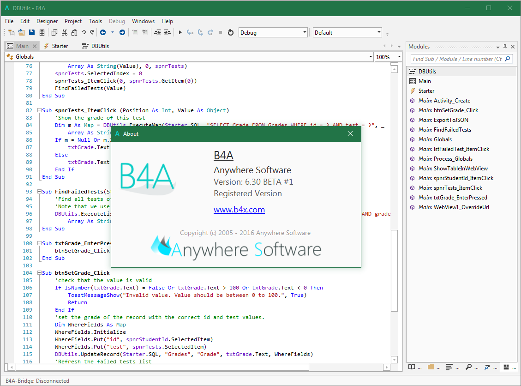Go to Main: Activity_Create sub
Image resolution: width=521 pixels, height=386 pixels.
click(x=461, y=100)
